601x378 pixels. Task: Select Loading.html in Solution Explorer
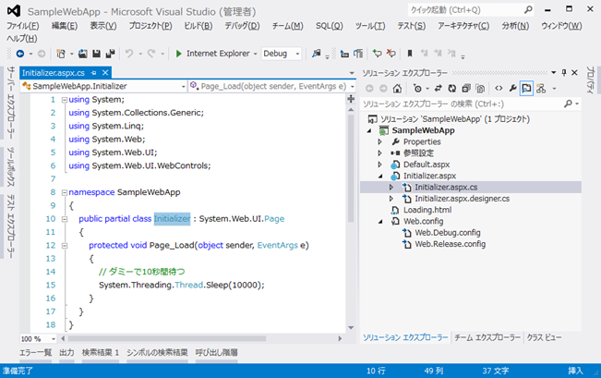coord(427,211)
